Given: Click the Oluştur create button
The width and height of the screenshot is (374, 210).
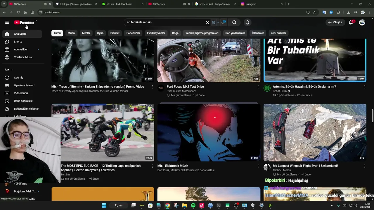Looking at the screenshot, I should [335, 22].
